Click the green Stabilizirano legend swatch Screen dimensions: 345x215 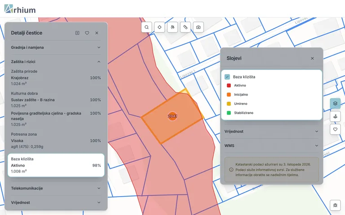tap(229, 113)
